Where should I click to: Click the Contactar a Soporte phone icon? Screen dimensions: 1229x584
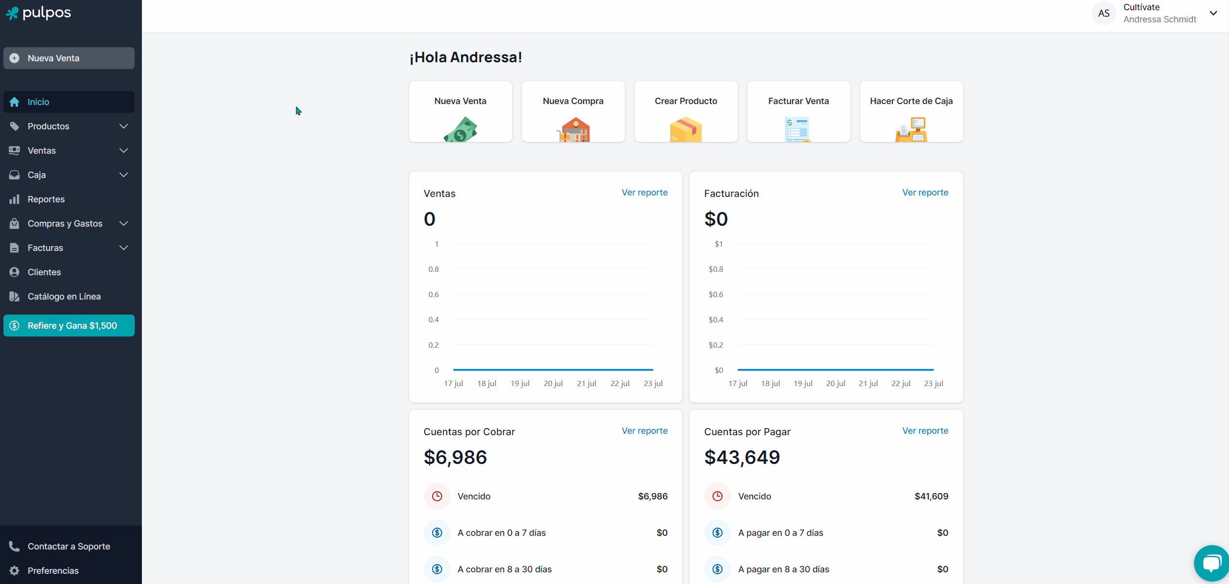coord(15,547)
